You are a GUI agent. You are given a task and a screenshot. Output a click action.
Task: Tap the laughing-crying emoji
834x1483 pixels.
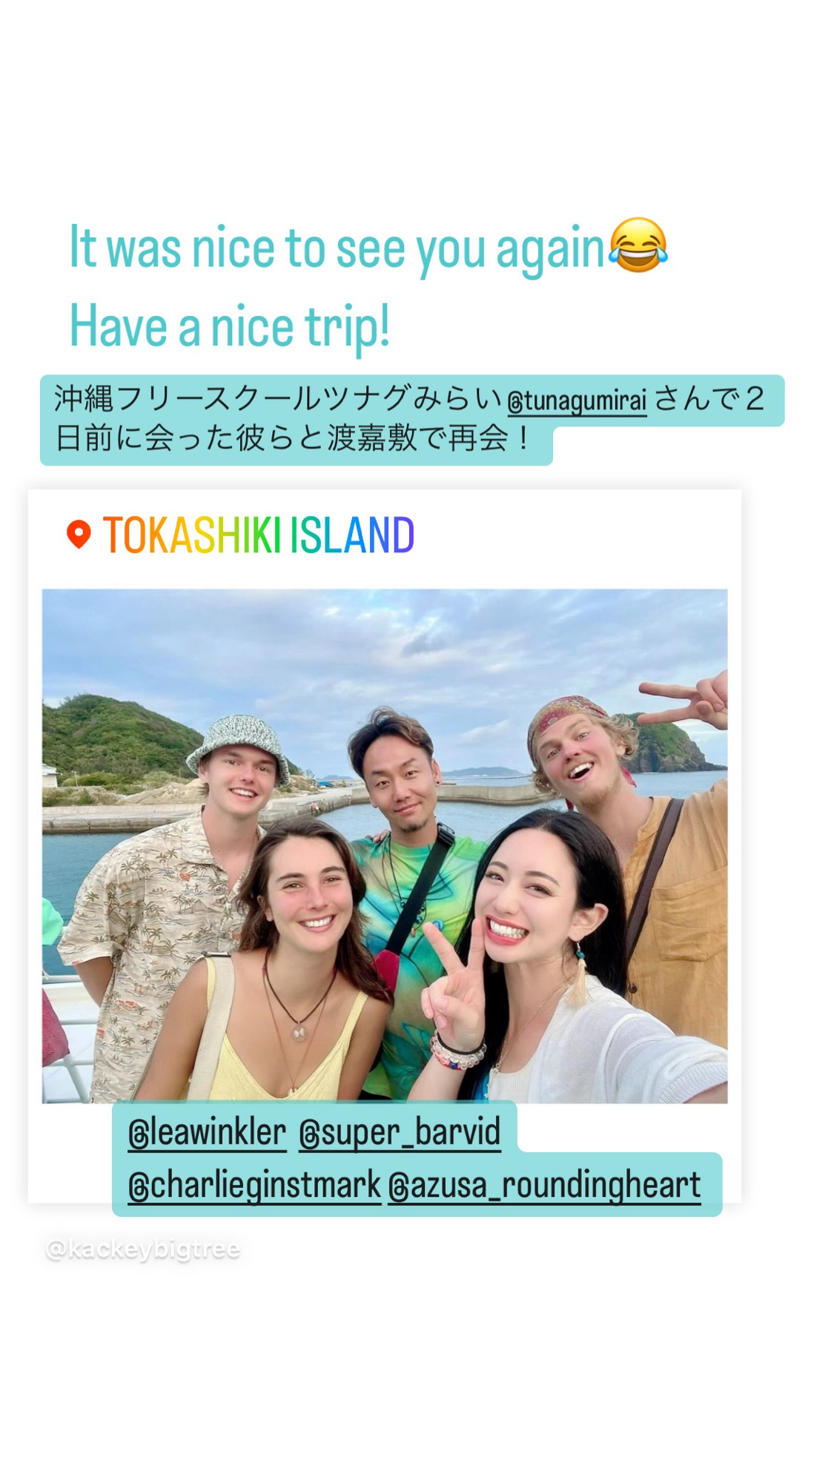[x=638, y=245]
